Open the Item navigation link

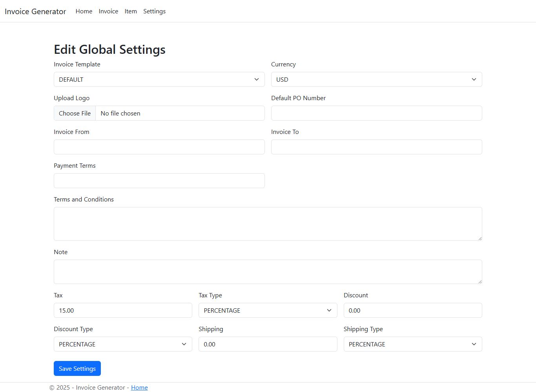tap(131, 11)
